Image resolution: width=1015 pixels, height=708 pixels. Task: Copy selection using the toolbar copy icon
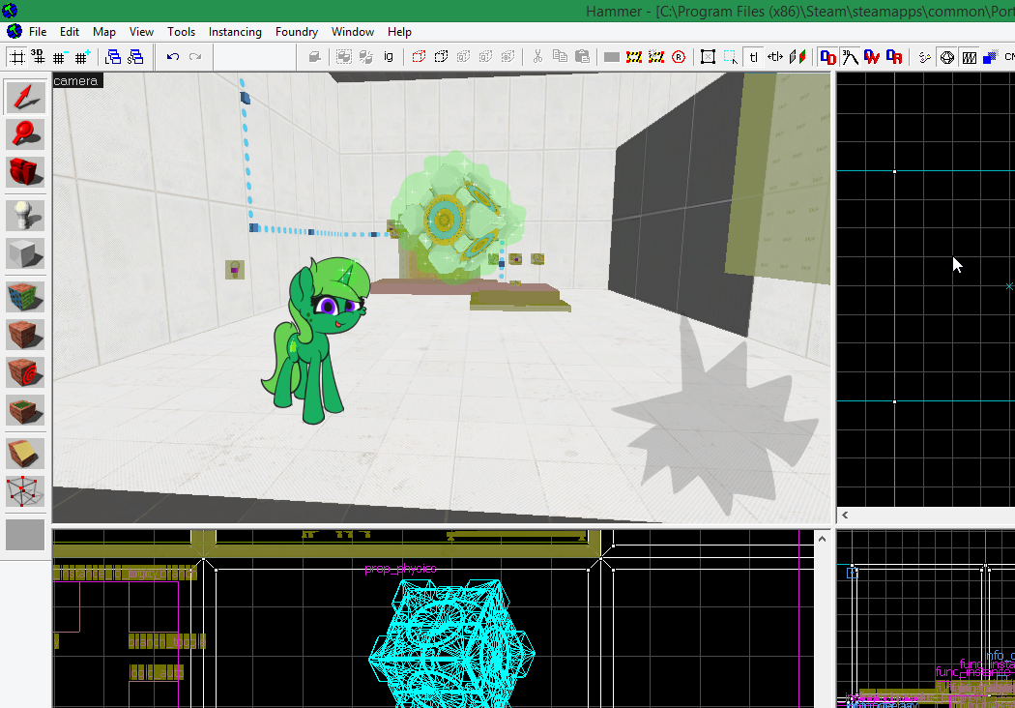[560, 57]
